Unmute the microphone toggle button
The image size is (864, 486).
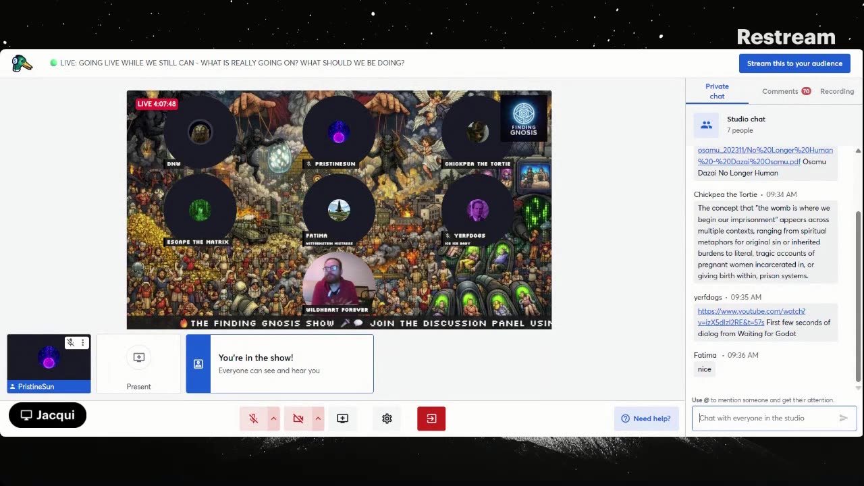tap(254, 418)
